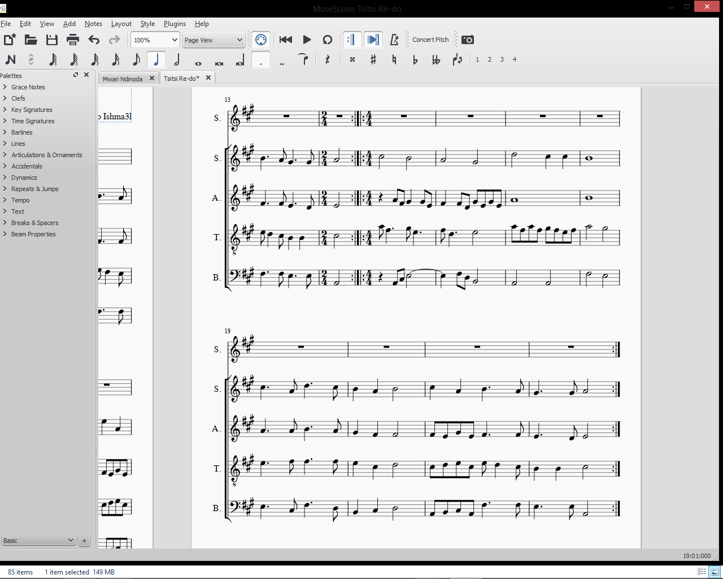723x579 pixels.
Task: Open the Notes menu
Action: coord(93,24)
